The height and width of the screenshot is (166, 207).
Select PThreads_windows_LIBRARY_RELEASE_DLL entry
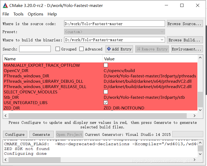coord(45,86)
